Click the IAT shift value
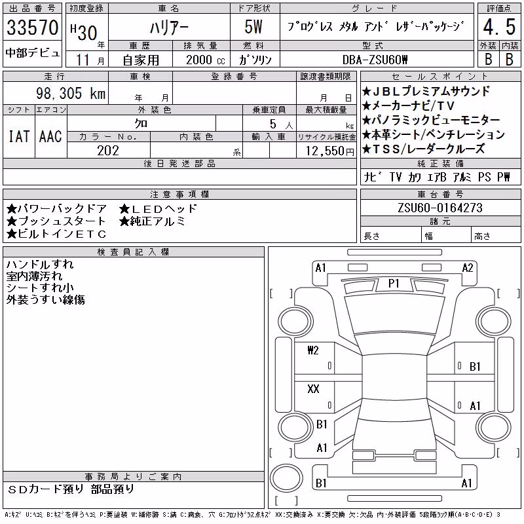The width and height of the screenshot is (524, 524). click(19, 136)
